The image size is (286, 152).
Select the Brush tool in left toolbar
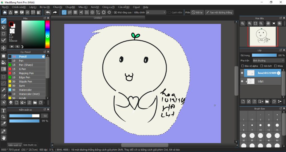(x=3, y=21)
